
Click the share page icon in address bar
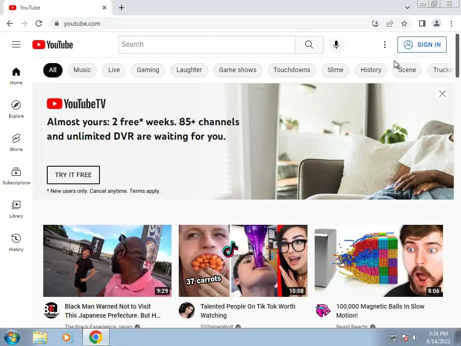pos(390,23)
